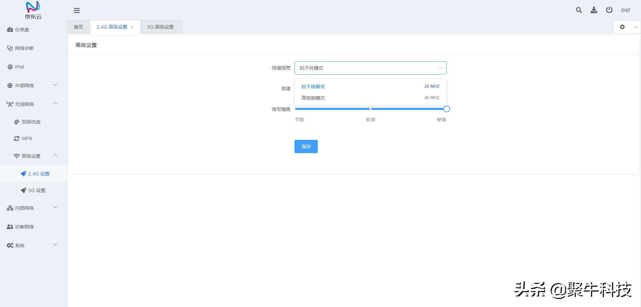Open 仪表盘 in the sidebar
This screenshot has width=641, height=307.
click(33, 30)
